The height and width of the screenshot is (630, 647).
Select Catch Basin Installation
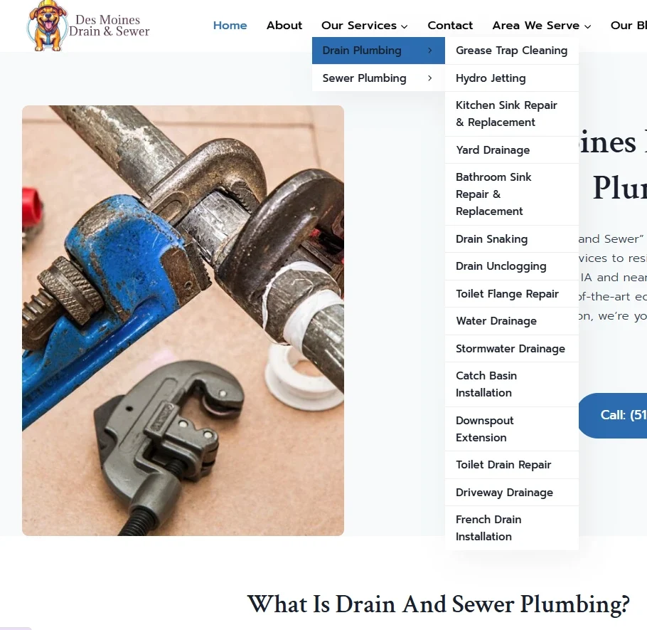pyautogui.click(x=512, y=384)
